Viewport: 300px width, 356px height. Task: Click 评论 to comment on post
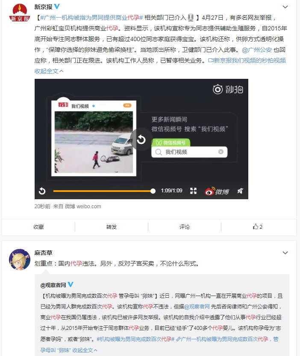tap(185, 227)
